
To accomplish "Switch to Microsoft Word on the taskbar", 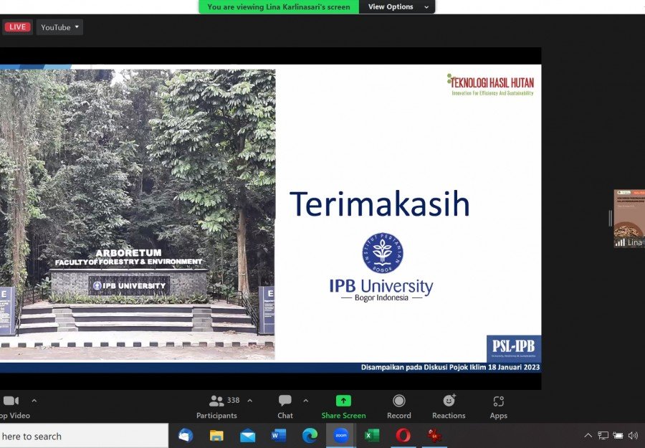I will coord(279,435).
